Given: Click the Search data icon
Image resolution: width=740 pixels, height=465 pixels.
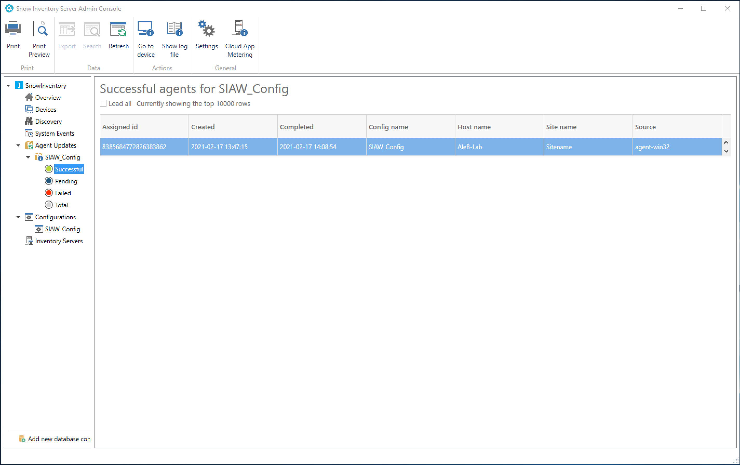Looking at the screenshot, I should click(x=92, y=29).
